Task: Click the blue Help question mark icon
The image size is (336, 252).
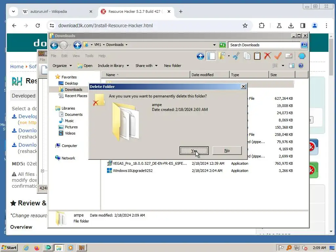Action: tap(301, 66)
